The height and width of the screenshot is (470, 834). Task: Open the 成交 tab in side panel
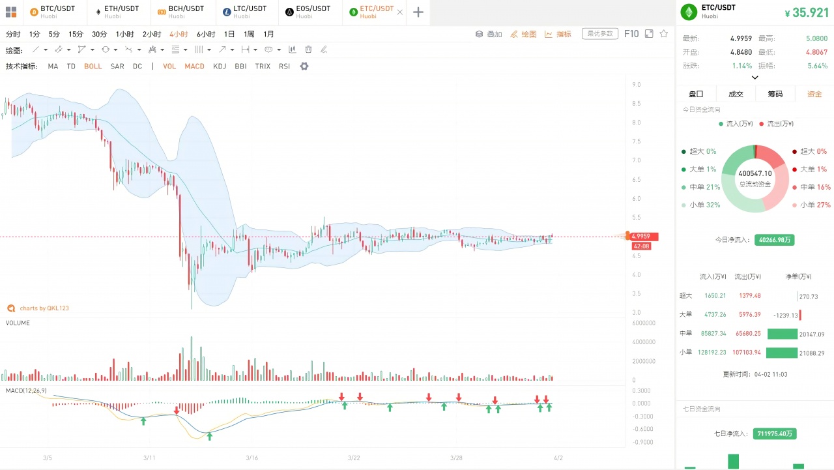[x=736, y=94]
